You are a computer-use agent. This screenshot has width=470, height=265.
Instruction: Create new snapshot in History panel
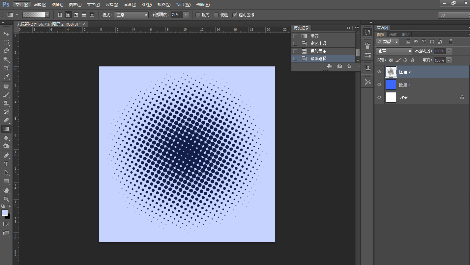point(340,66)
